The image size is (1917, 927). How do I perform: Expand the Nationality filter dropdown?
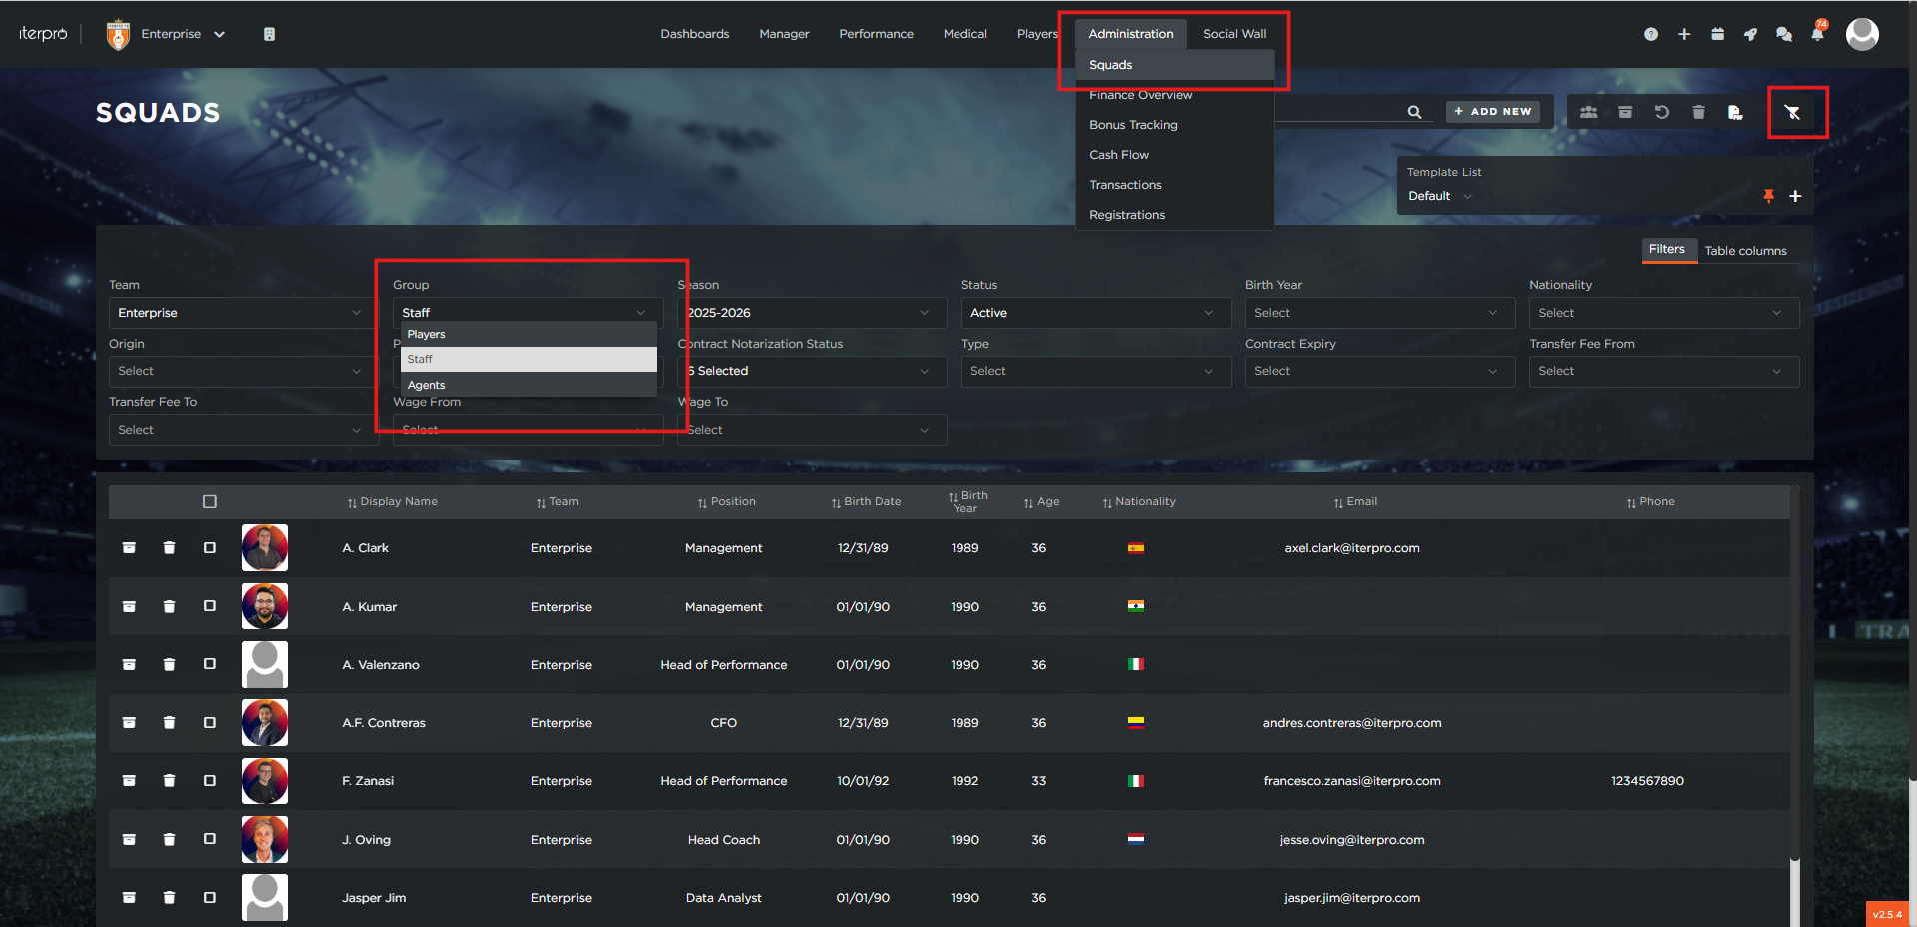tap(1663, 313)
